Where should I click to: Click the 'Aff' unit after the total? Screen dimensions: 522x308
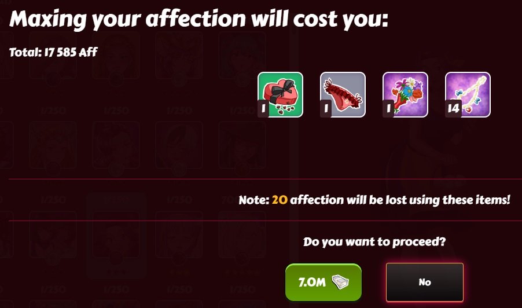pyautogui.click(x=88, y=52)
